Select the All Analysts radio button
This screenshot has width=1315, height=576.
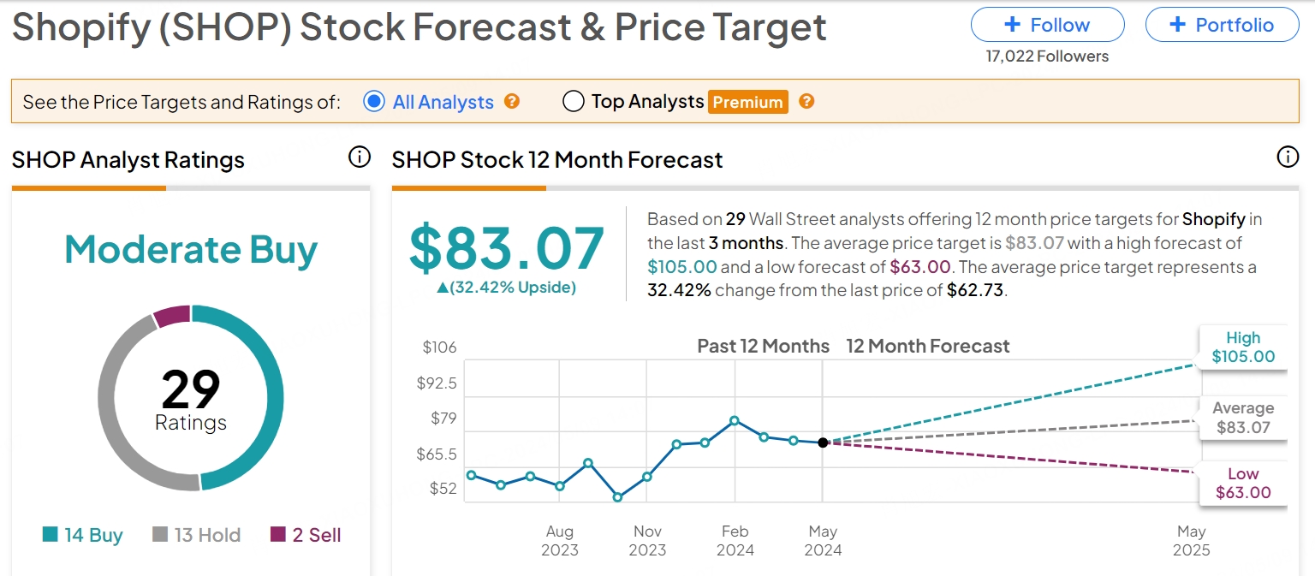(x=374, y=102)
